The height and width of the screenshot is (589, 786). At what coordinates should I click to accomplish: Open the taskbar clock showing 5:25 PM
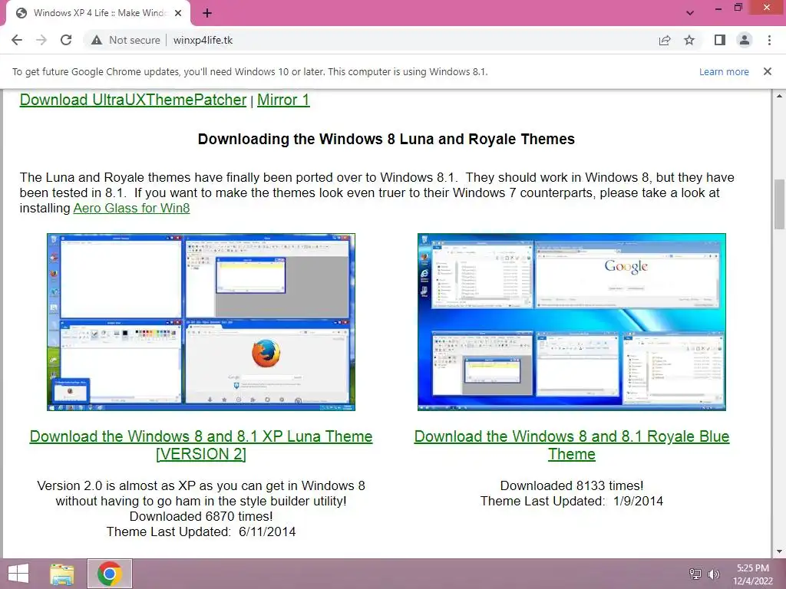pyautogui.click(x=752, y=574)
